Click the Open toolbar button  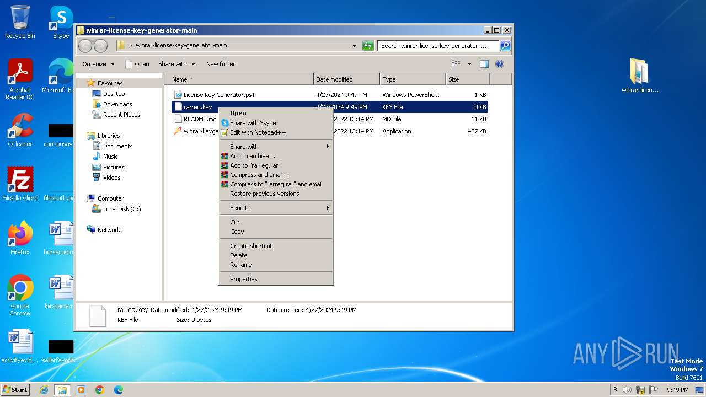point(137,64)
